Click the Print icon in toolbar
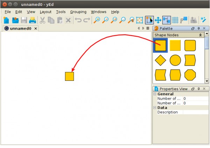This screenshot has height=148, width=210. click(x=33, y=20)
